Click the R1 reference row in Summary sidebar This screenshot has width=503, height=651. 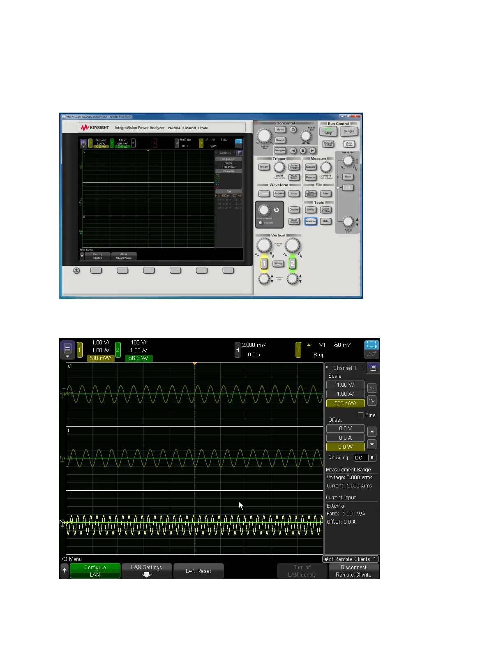229,196
